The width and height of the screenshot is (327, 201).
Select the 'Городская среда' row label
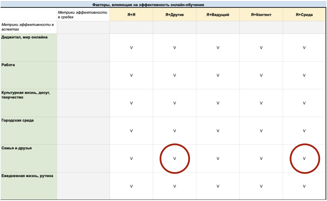(x=29, y=131)
